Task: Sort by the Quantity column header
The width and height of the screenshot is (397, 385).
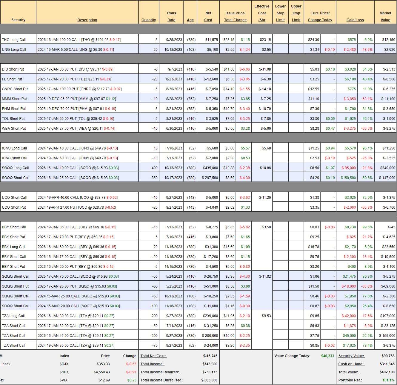Action: point(149,20)
